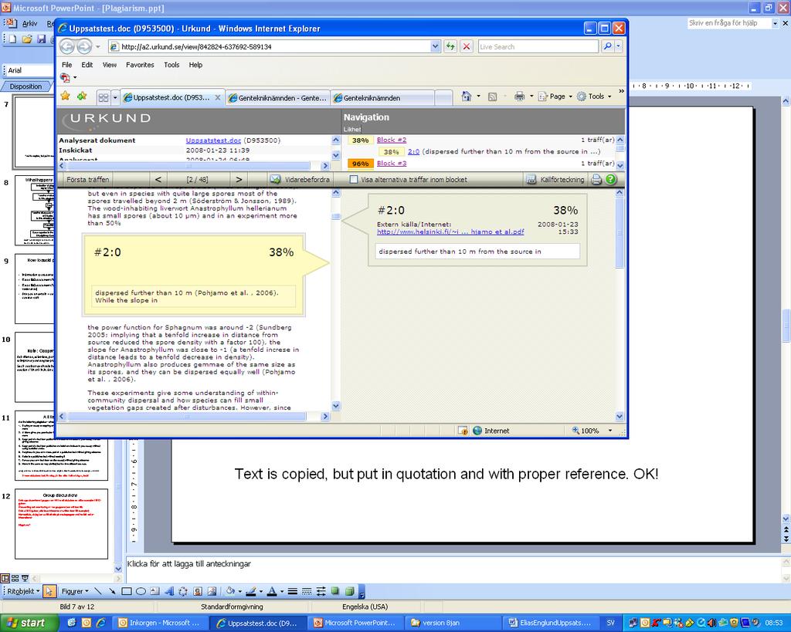
Task: Open the Uppsatstest.doc document link
Action: coord(213,140)
